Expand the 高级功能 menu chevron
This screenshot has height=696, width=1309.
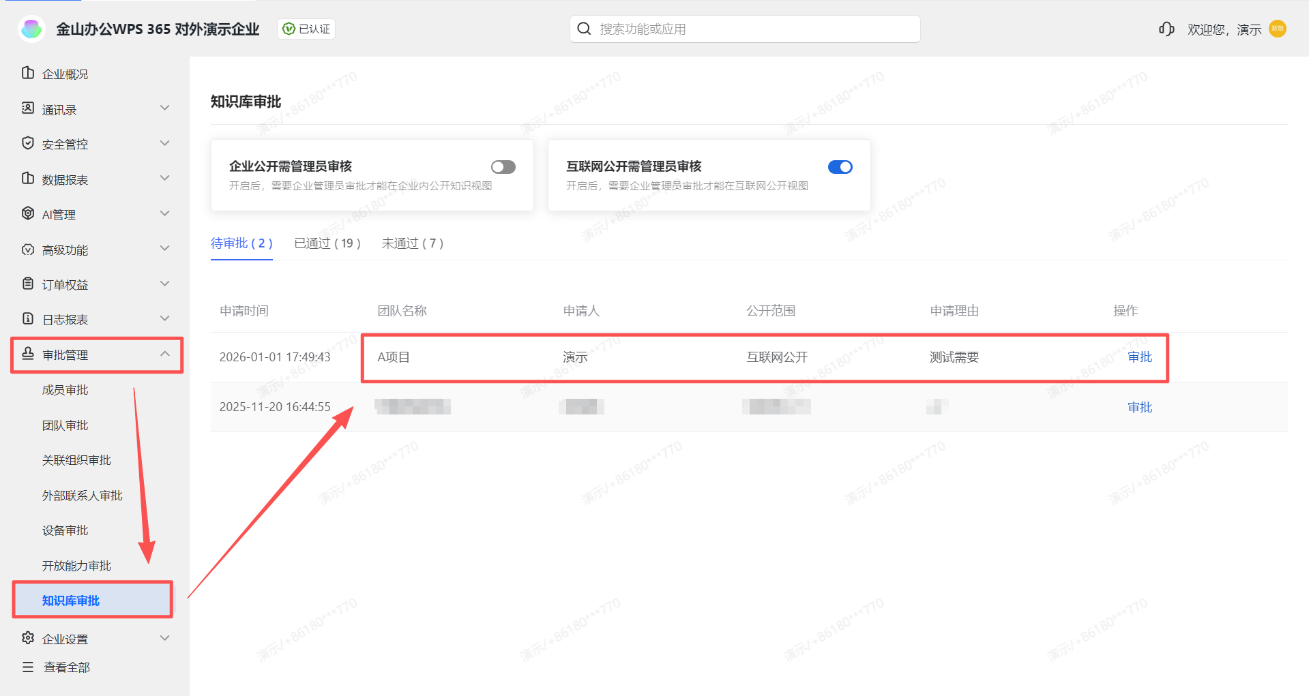pos(164,249)
